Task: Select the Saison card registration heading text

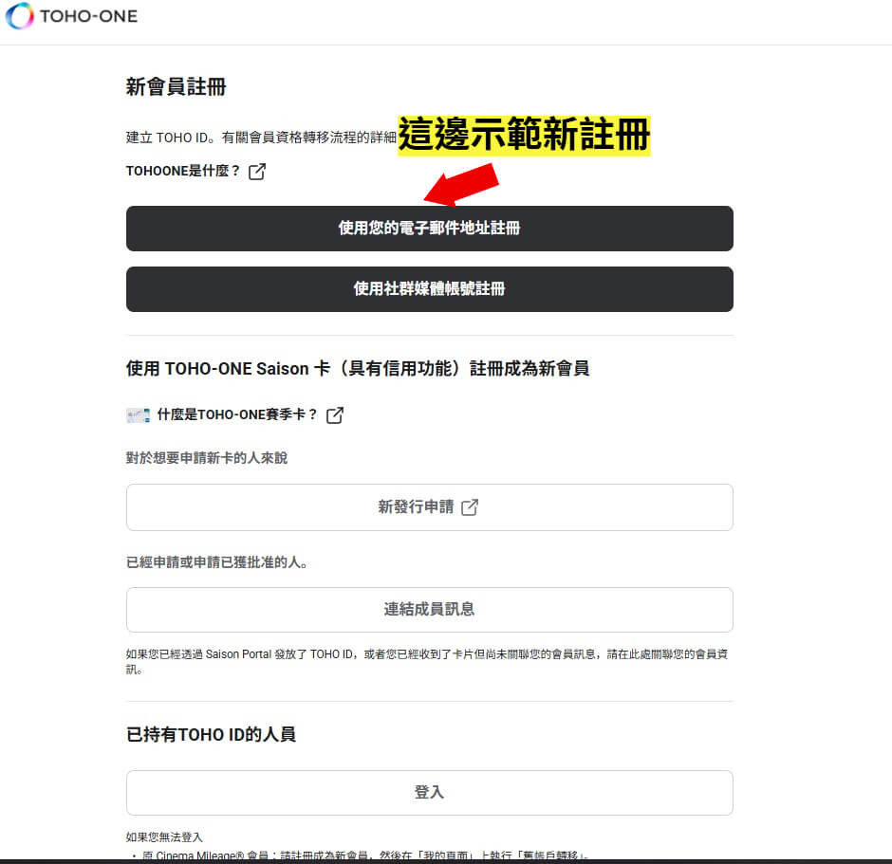Action: pyautogui.click(x=357, y=368)
